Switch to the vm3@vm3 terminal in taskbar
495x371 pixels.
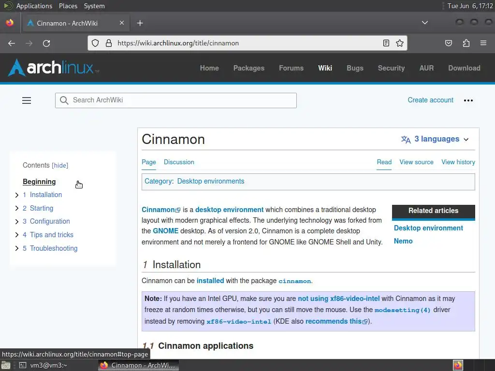(x=44, y=365)
